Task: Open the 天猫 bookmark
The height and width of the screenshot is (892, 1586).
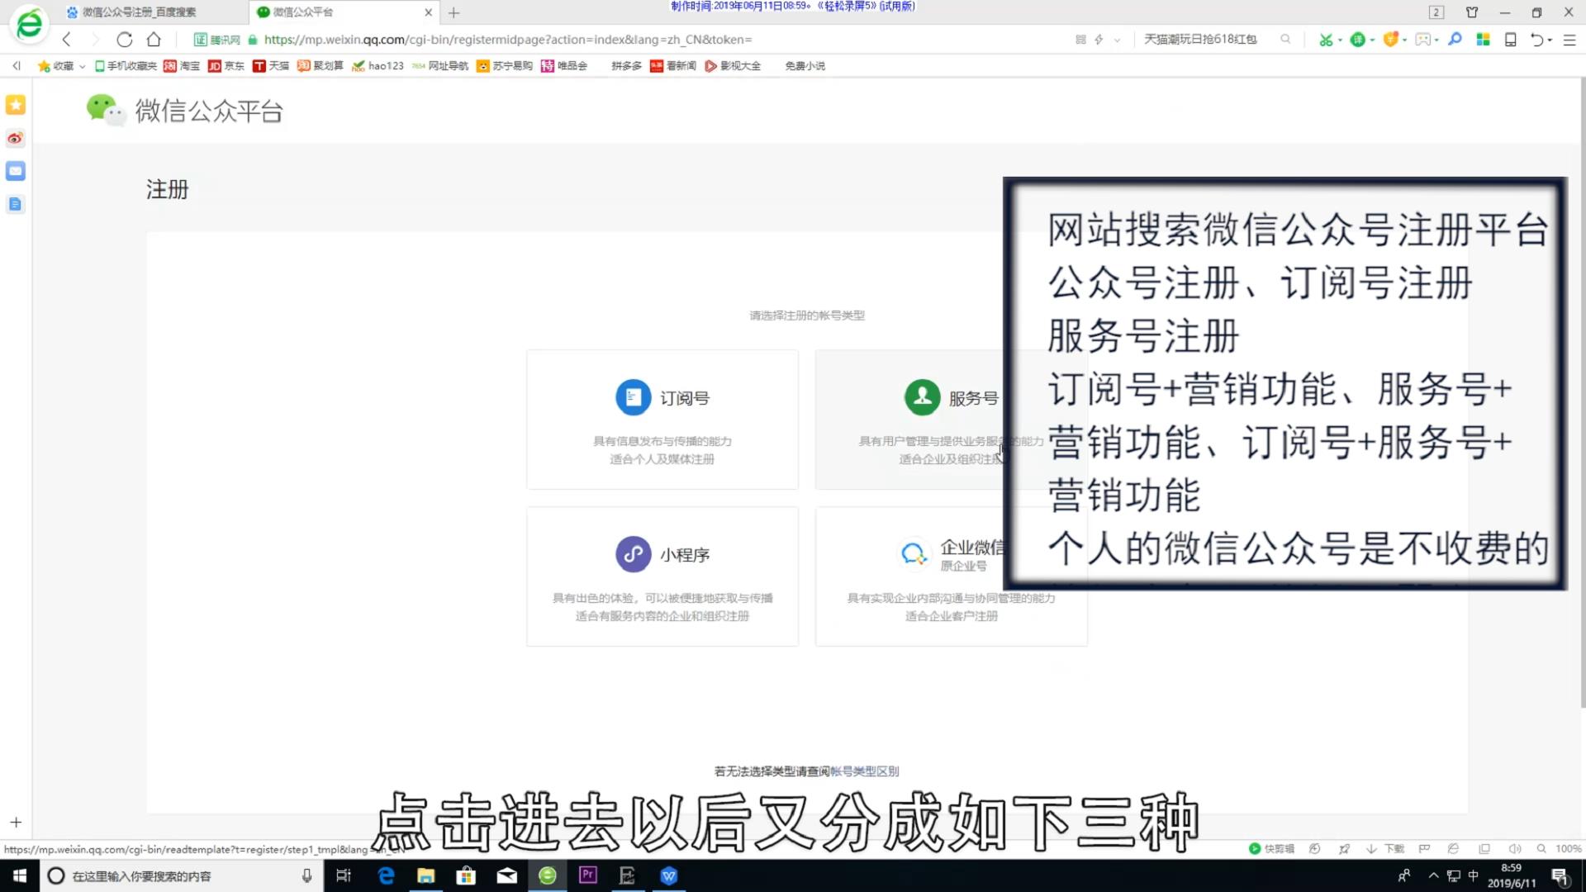Action: tap(271, 66)
